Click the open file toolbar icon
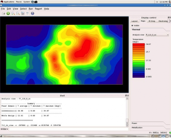 tap(3, 13)
